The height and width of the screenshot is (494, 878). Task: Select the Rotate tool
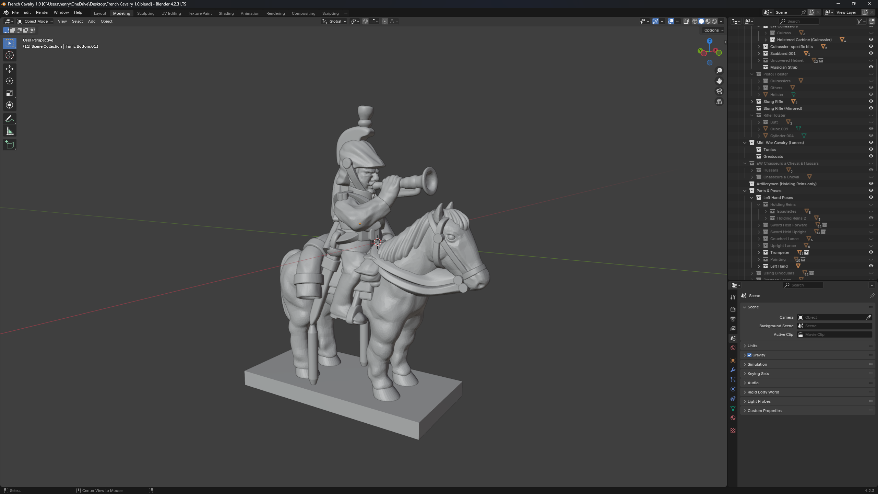coord(10,81)
